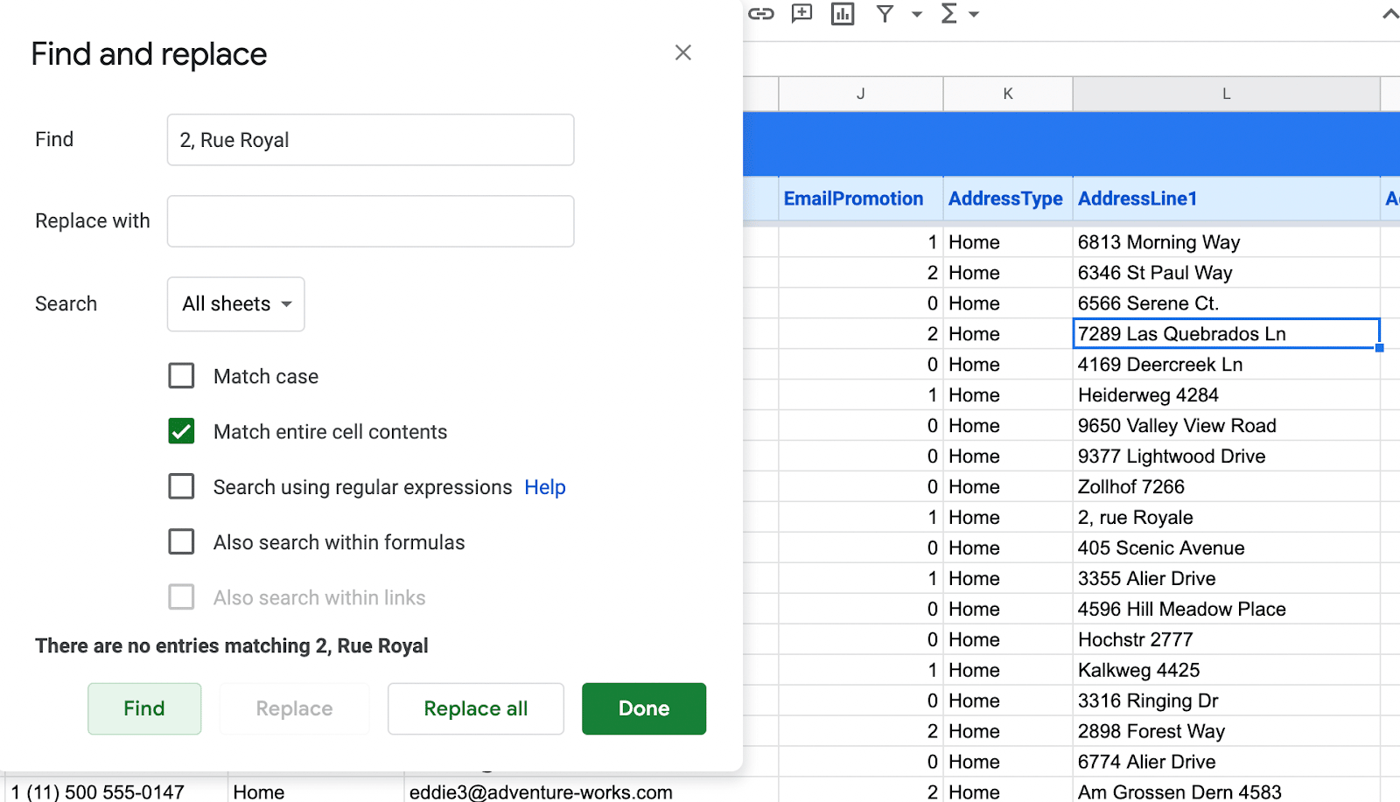Select cell 6346 St Paul Way
The width and height of the screenshot is (1400, 802).
tap(1226, 273)
